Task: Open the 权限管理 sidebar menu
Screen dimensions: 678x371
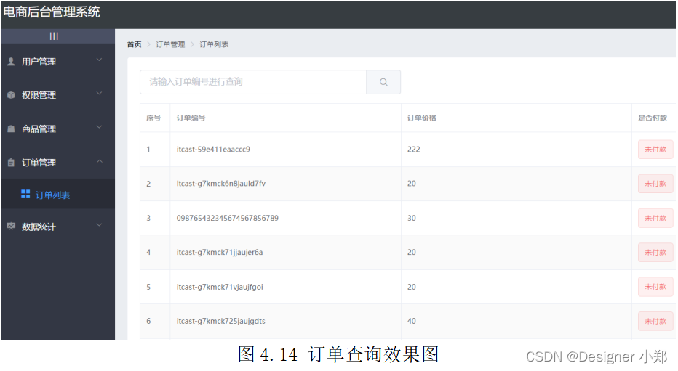Action: click(x=58, y=95)
